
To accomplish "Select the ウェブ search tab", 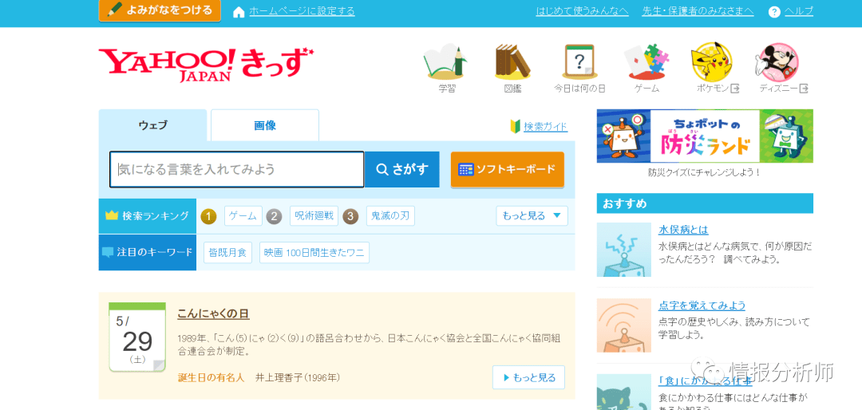I will pos(152,125).
